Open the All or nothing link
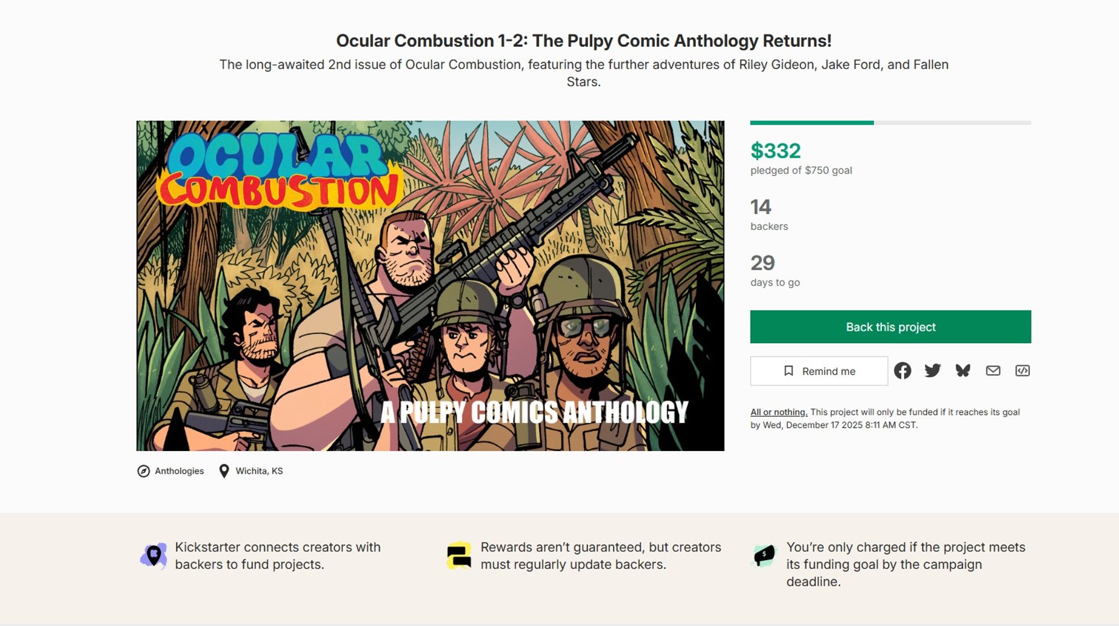Screen dimensions: 1119x627 pyautogui.click(x=779, y=412)
